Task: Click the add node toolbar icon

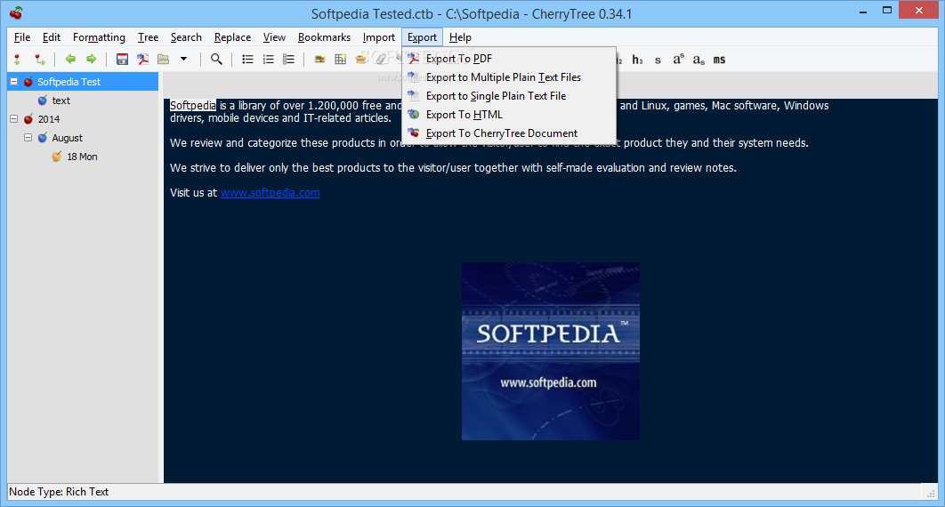Action: point(18,59)
